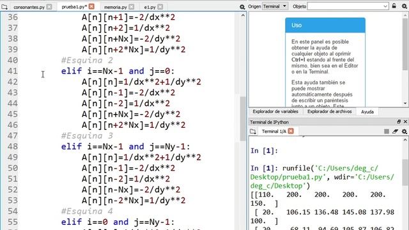
Task: Select the Ayuda tab
Action: [x=367, y=112]
